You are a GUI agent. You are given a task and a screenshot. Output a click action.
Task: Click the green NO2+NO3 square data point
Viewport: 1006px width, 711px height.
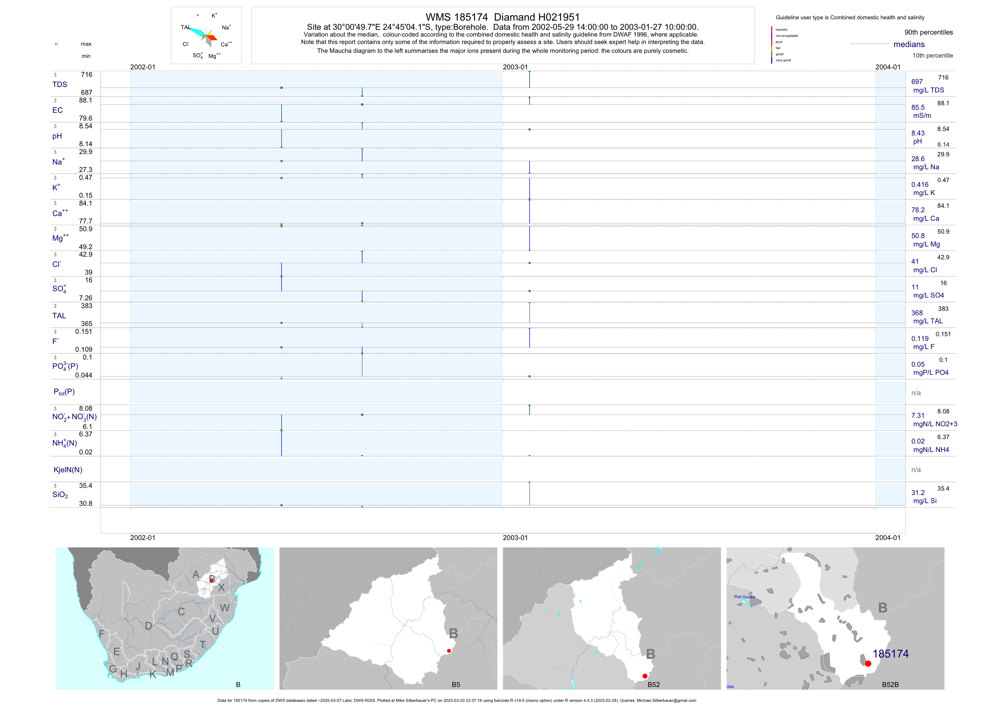[362, 415]
